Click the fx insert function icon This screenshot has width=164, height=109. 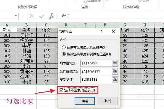(x=51, y=16)
